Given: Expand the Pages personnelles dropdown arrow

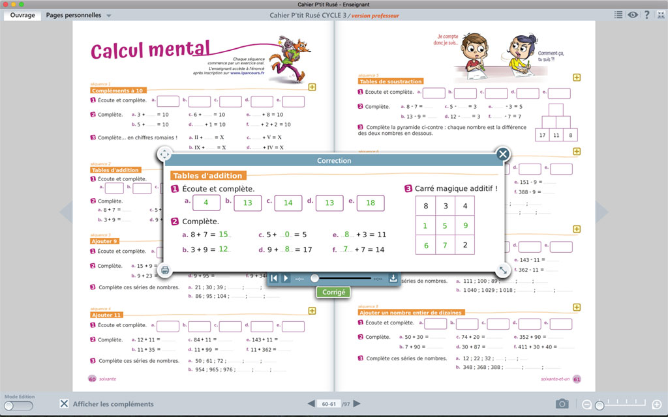Looking at the screenshot, I should [x=109, y=16].
